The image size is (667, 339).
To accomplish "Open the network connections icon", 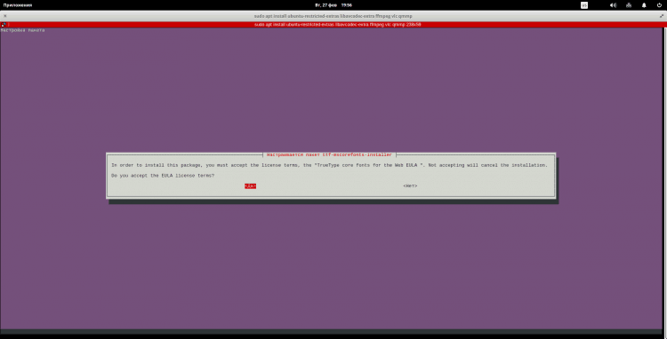I will pyautogui.click(x=629, y=5).
